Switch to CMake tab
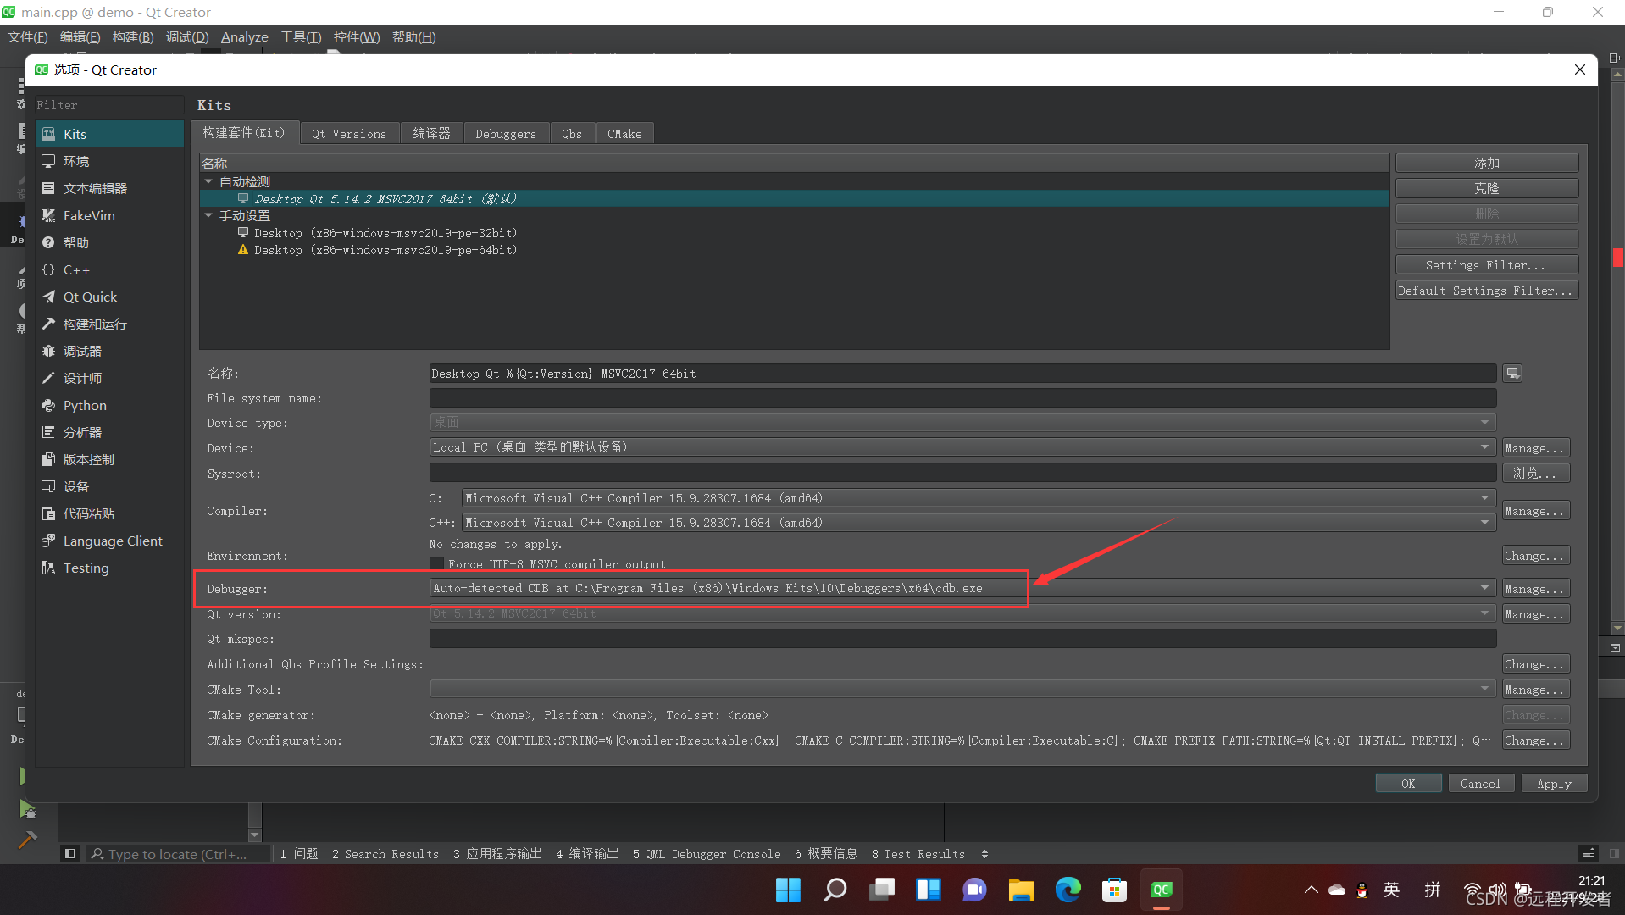The width and height of the screenshot is (1625, 915). point(624,133)
